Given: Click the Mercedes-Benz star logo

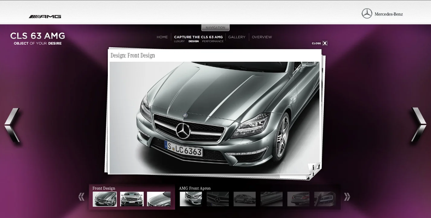Looking at the screenshot, I should [367, 14].
